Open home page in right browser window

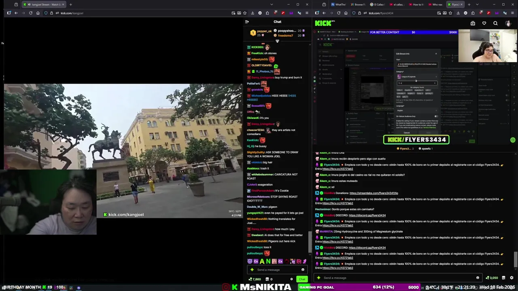[346, 13]
